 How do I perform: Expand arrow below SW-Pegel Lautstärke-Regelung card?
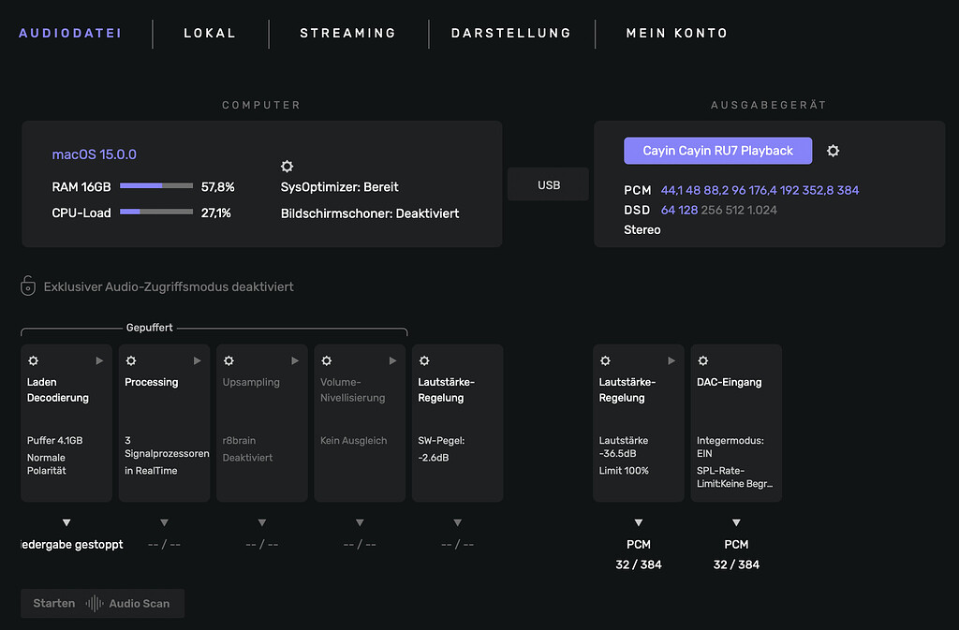(457, 522)
